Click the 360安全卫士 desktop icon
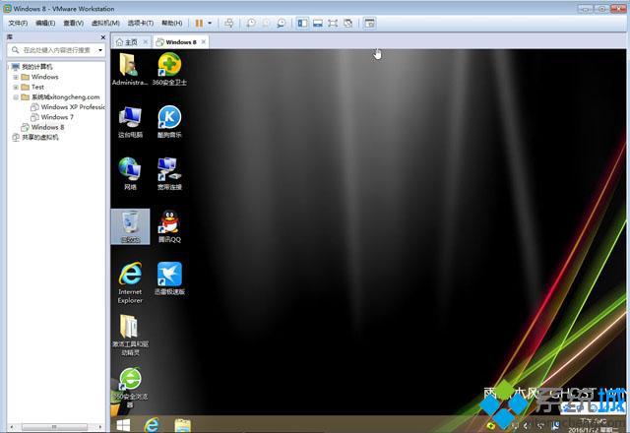This screenshot has height=433, width=630. coord(169,70)
